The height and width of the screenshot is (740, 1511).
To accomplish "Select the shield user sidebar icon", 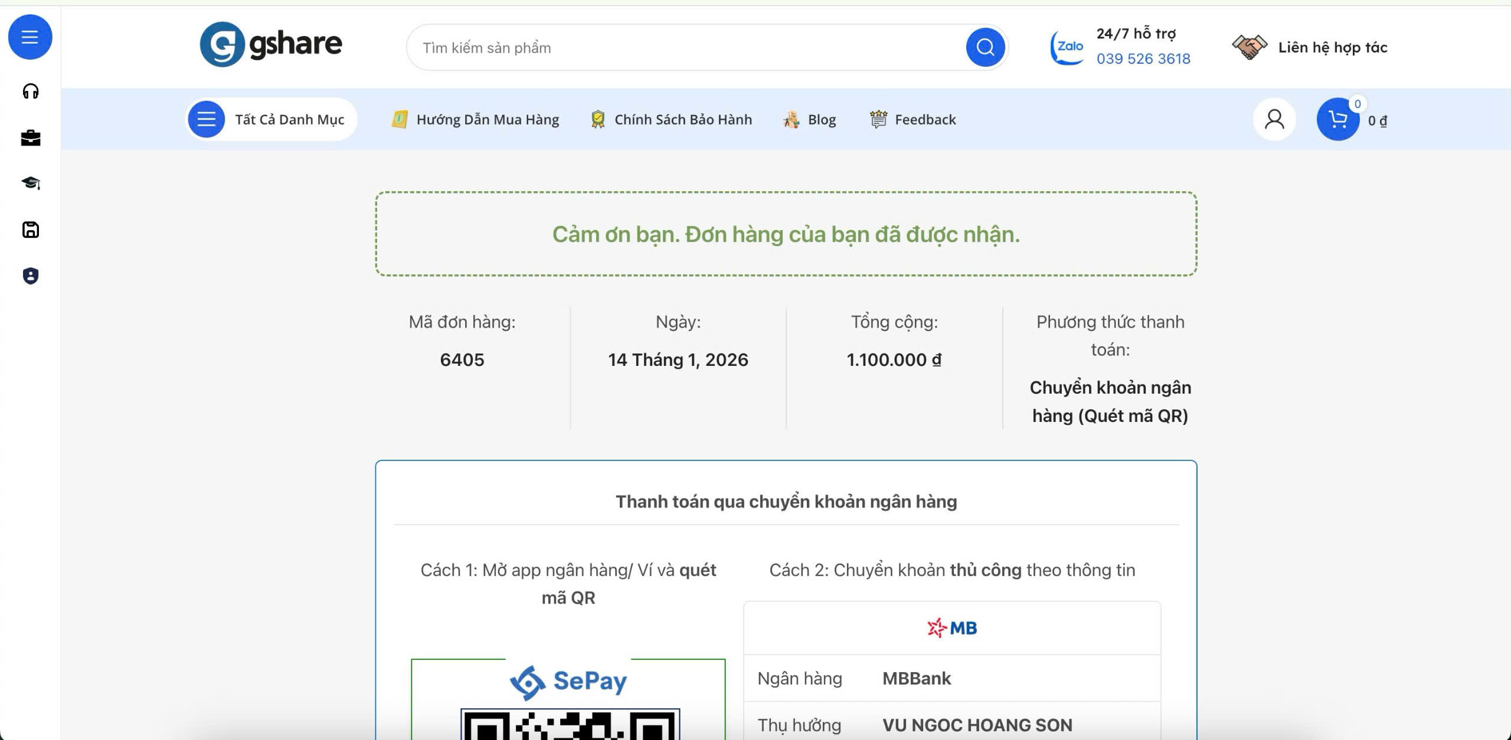I will point(31,276).
